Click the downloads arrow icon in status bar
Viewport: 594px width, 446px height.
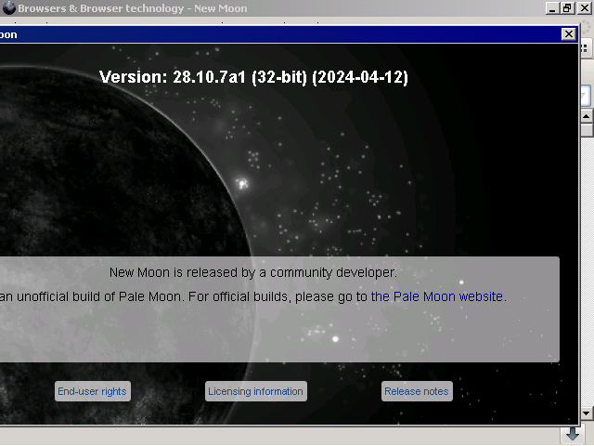pos(572,434)
